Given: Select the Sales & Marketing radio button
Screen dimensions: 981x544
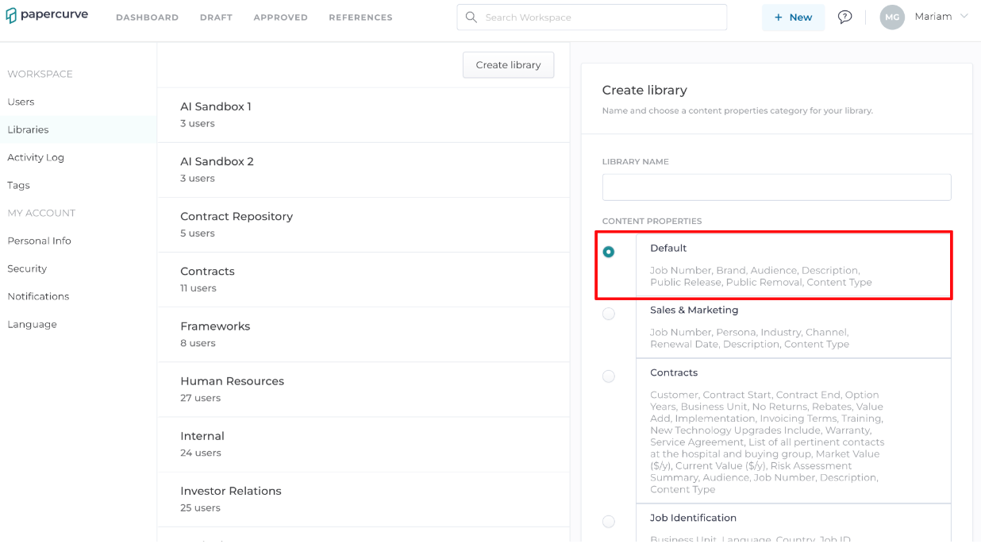Looking at the screenshot, I should 609,314.
